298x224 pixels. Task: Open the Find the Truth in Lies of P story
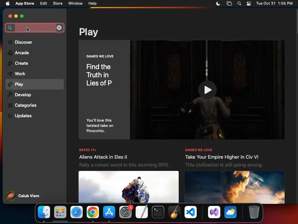coord(99,75)
